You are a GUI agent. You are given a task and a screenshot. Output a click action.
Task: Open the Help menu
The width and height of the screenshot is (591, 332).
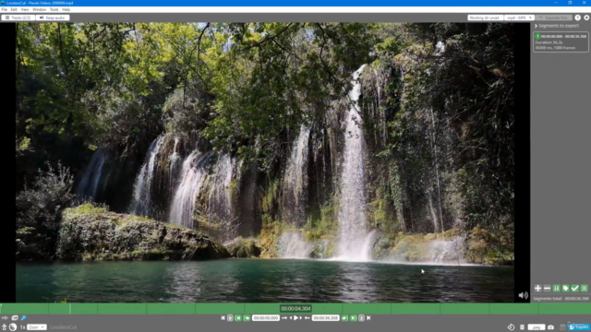[66, 9]
